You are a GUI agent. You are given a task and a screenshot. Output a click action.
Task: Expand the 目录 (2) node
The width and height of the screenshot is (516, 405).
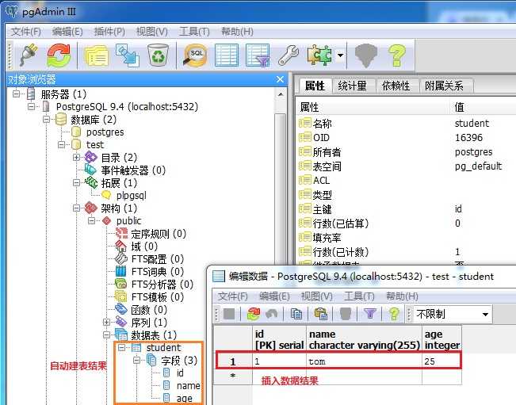(x=76, y=158)
